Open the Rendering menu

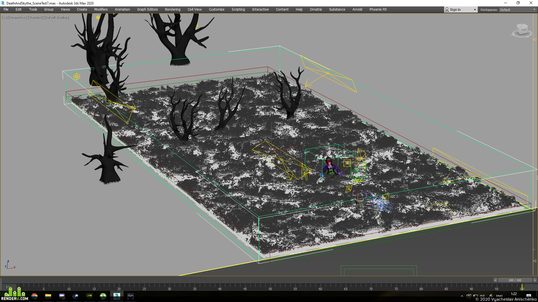point(173,10)
